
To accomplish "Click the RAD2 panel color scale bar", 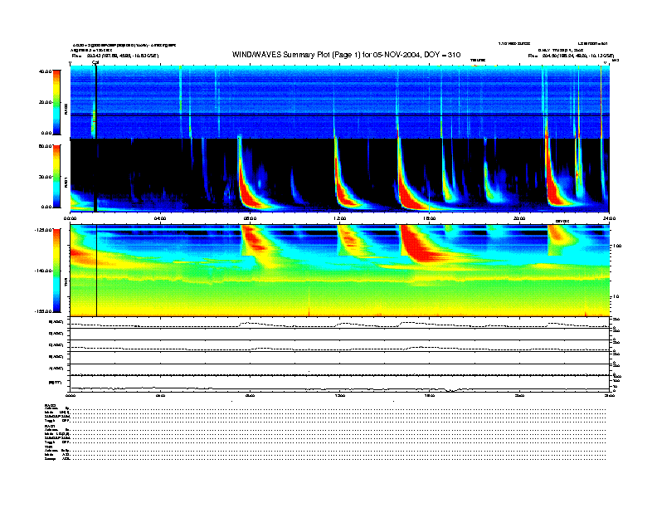I will 56,102.
